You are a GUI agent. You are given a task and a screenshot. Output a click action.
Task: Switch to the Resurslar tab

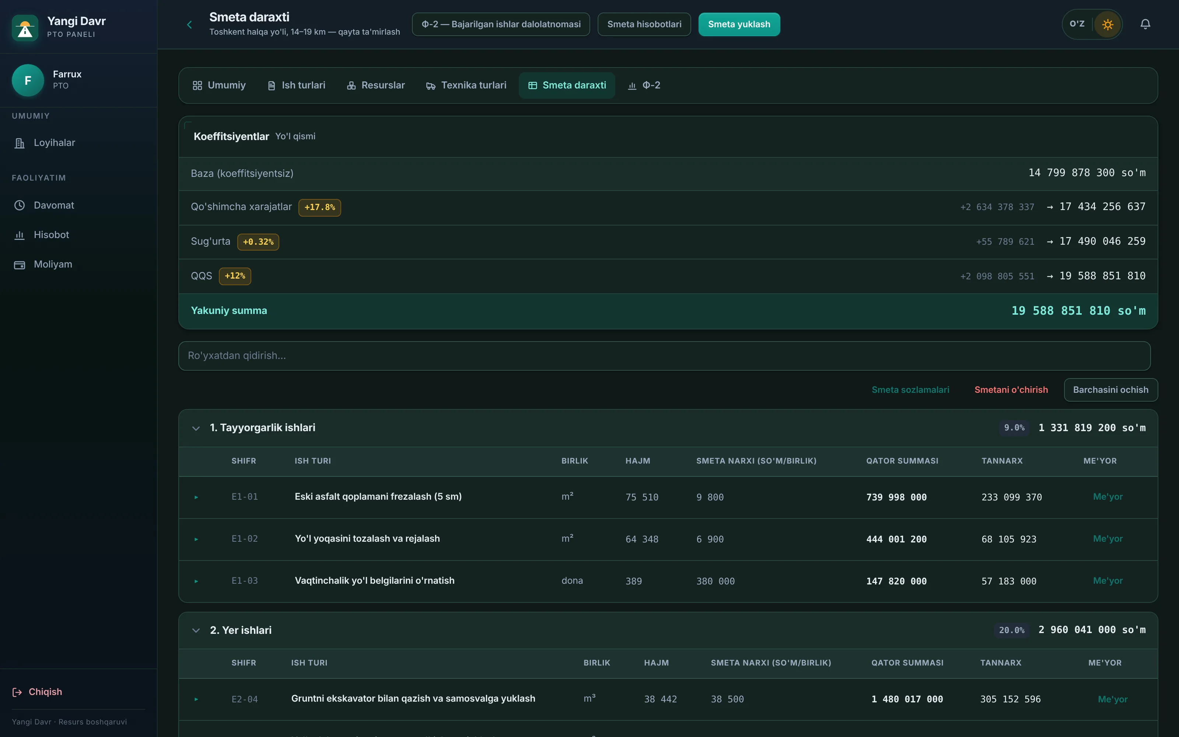(376, 85)
